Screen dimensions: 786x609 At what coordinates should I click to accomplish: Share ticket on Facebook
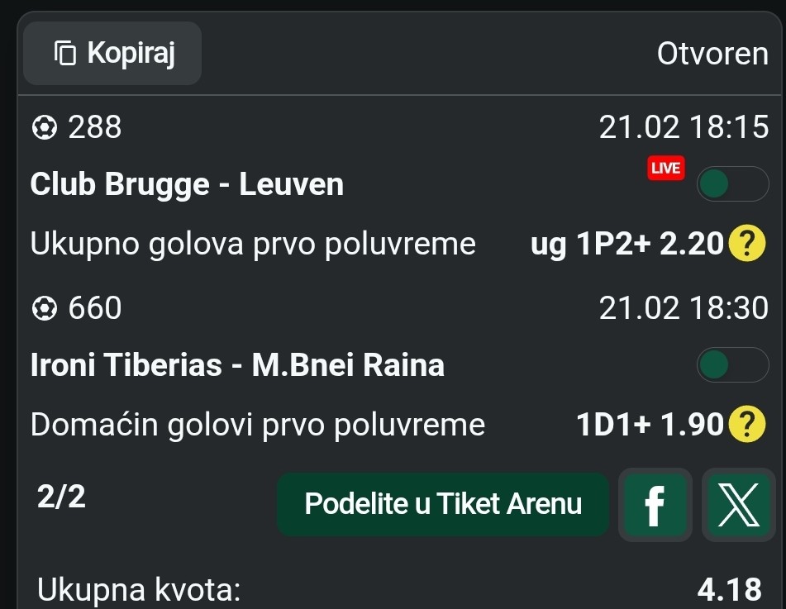coord(655,505)
